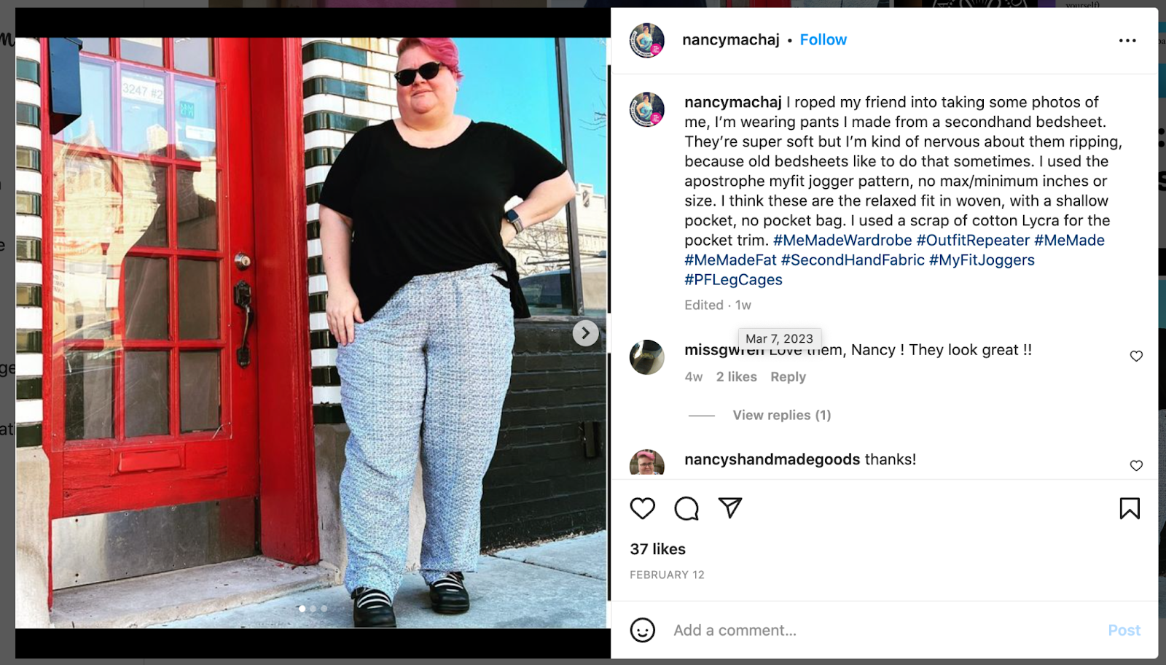Share the post with the paper plane icon
Screen dimensions: 1166x665
[x=730, y=507]
